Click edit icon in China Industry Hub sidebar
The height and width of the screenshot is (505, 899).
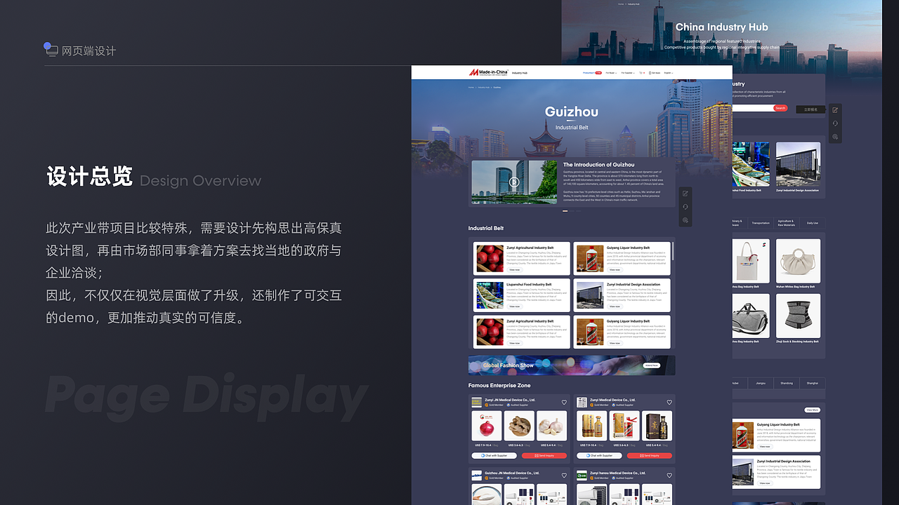tap(835, 110)
